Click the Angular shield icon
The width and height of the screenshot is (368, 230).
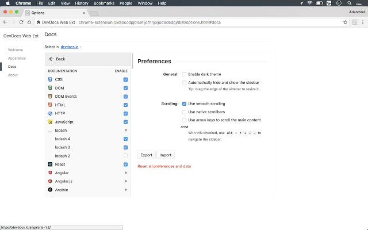pyautogui.click(x=50, y=172)
